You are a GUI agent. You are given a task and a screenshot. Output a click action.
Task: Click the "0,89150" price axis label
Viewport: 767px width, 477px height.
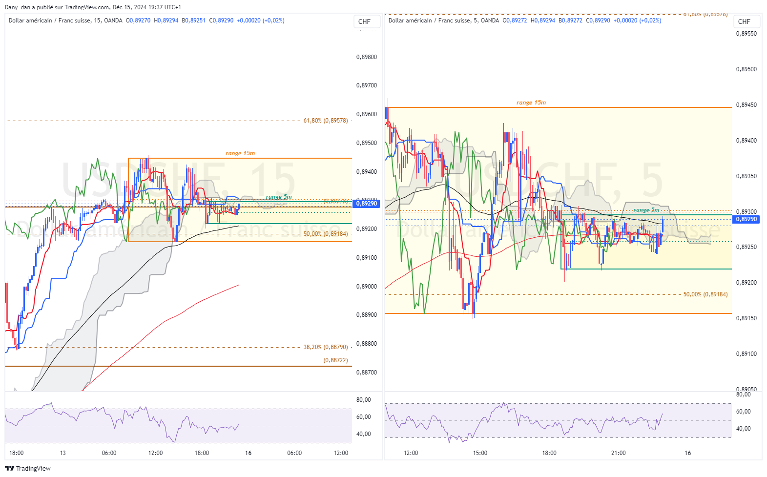(746, 318)
